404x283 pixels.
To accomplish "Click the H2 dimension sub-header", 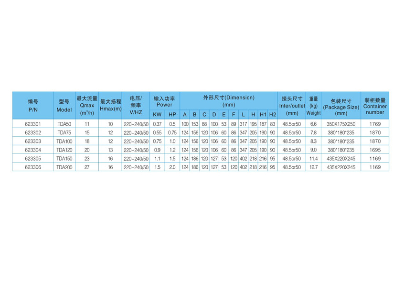I will (x=273, y=115).
